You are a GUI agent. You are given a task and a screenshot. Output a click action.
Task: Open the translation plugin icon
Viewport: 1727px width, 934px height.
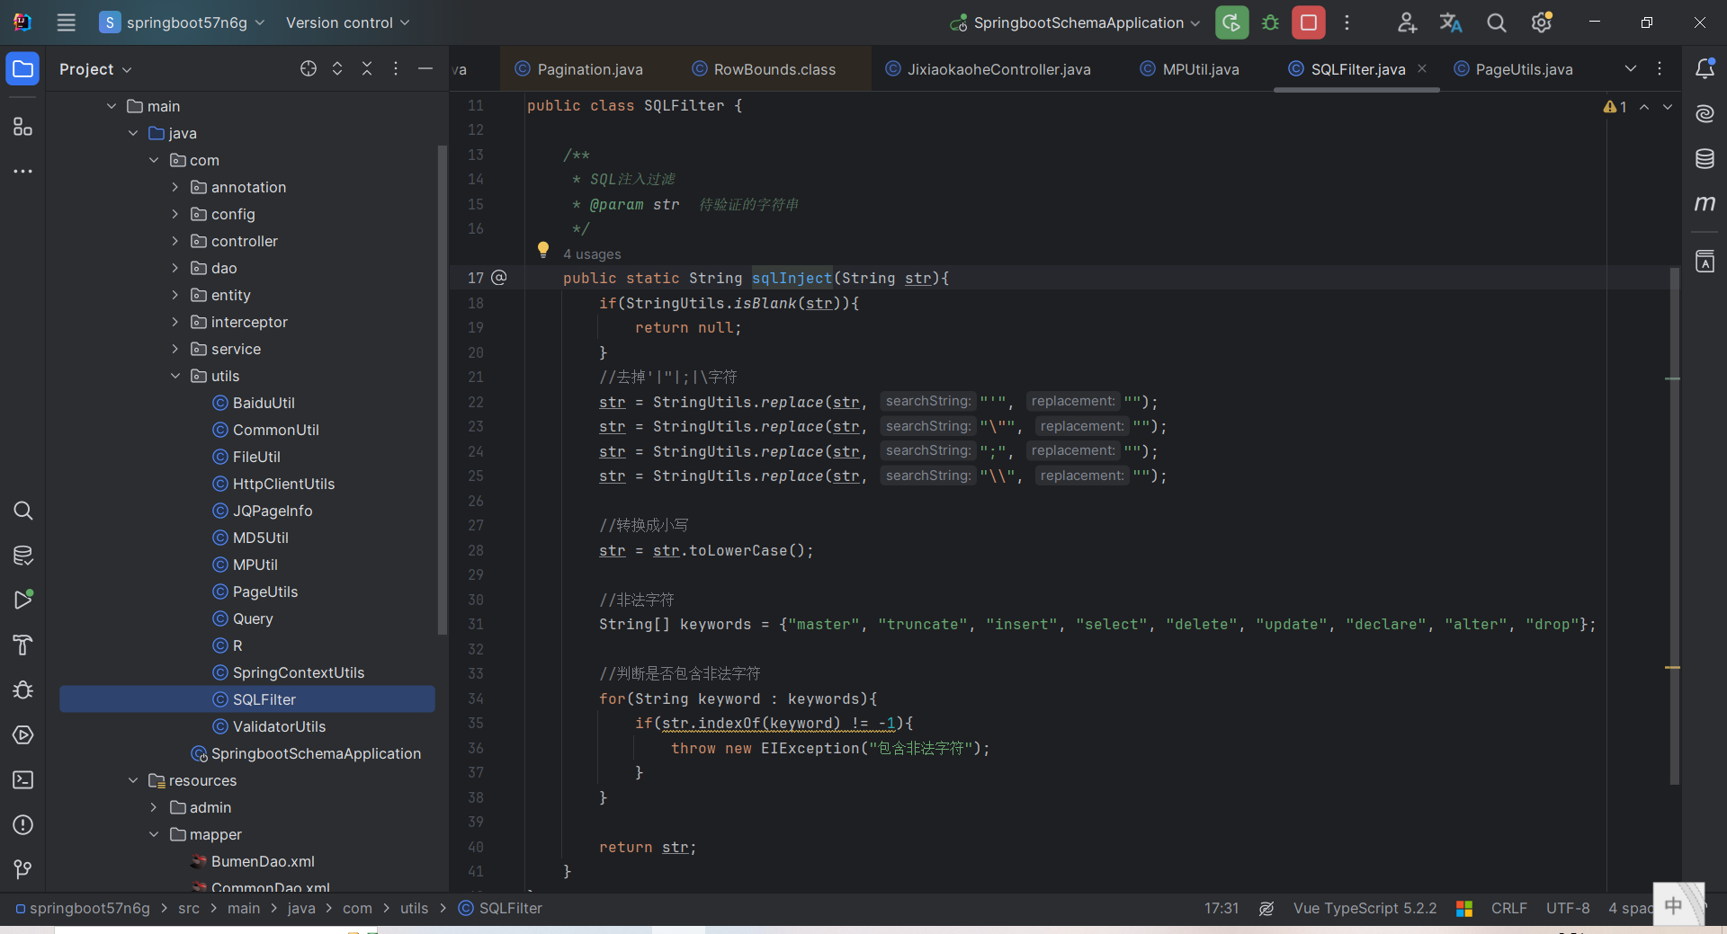click(x=1451, y=22)
